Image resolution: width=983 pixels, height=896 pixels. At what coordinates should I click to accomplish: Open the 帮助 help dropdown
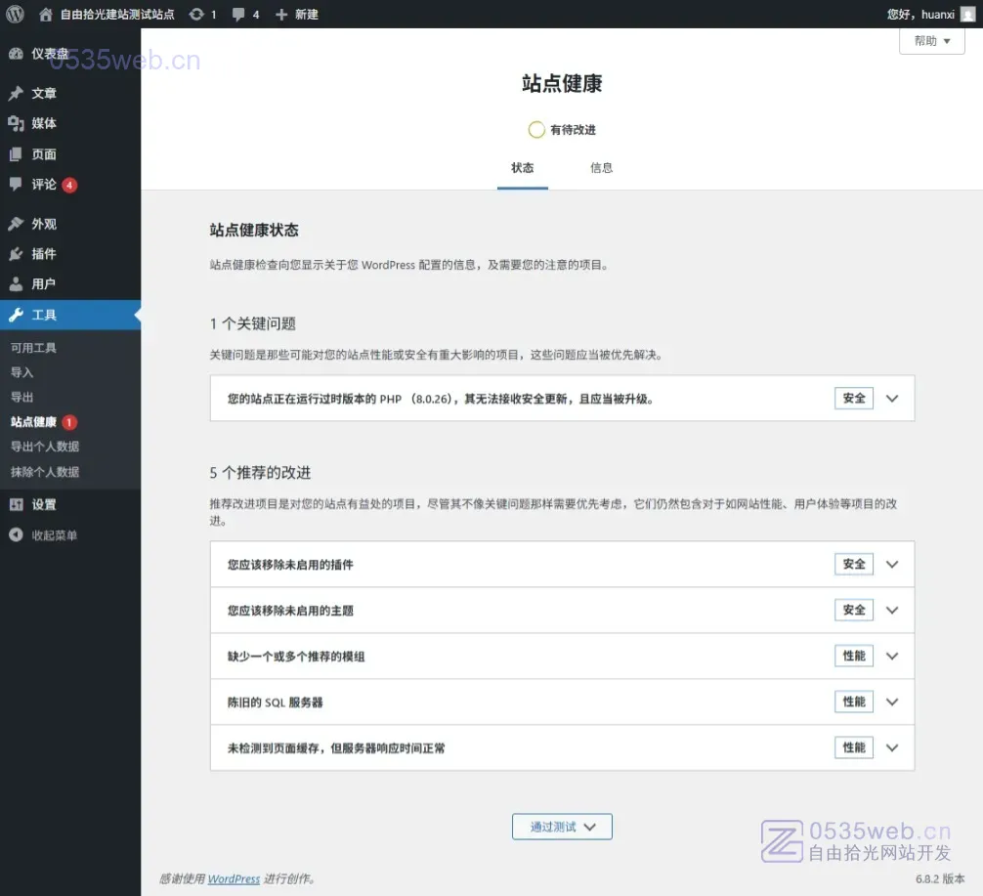[x=931, y=41]
